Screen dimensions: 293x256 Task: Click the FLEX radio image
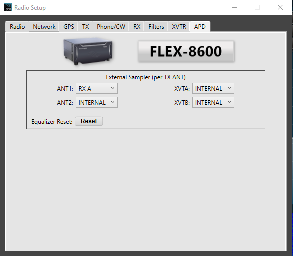tap(88, 51)
